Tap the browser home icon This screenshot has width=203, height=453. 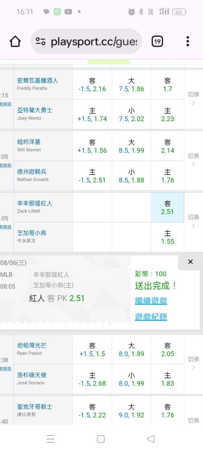tap(15, 42)
